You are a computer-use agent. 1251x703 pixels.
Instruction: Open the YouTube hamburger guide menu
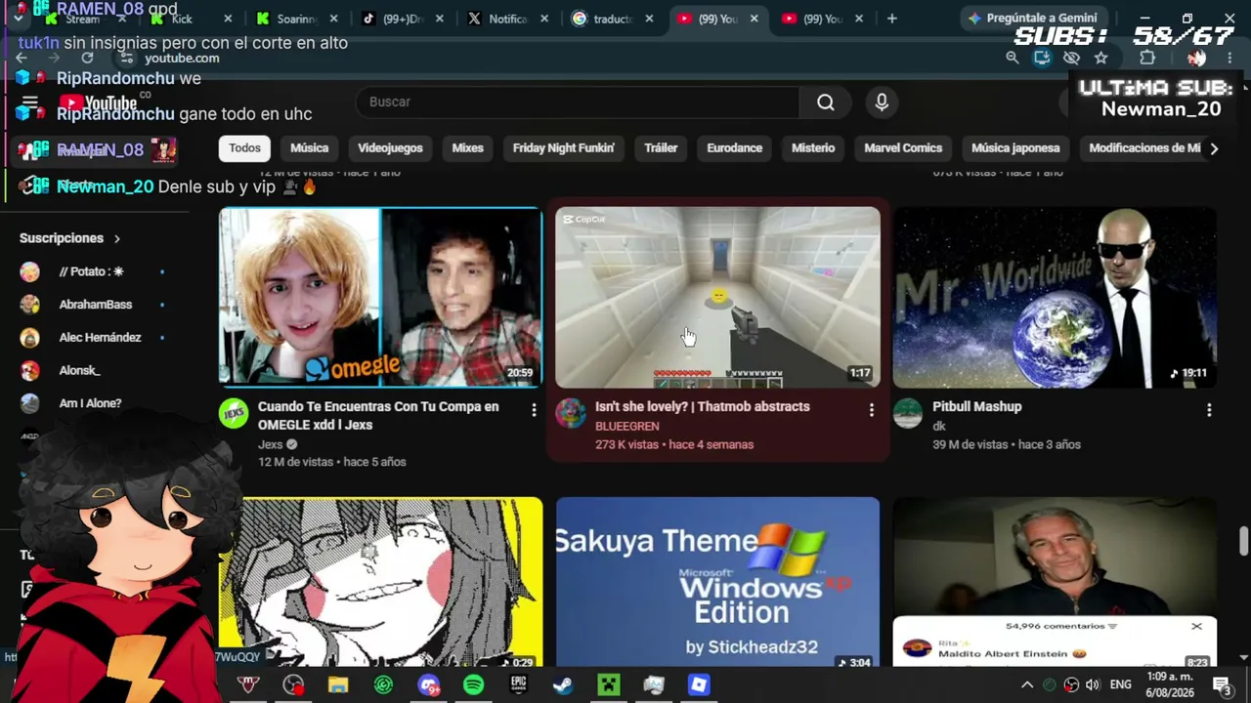29,103
